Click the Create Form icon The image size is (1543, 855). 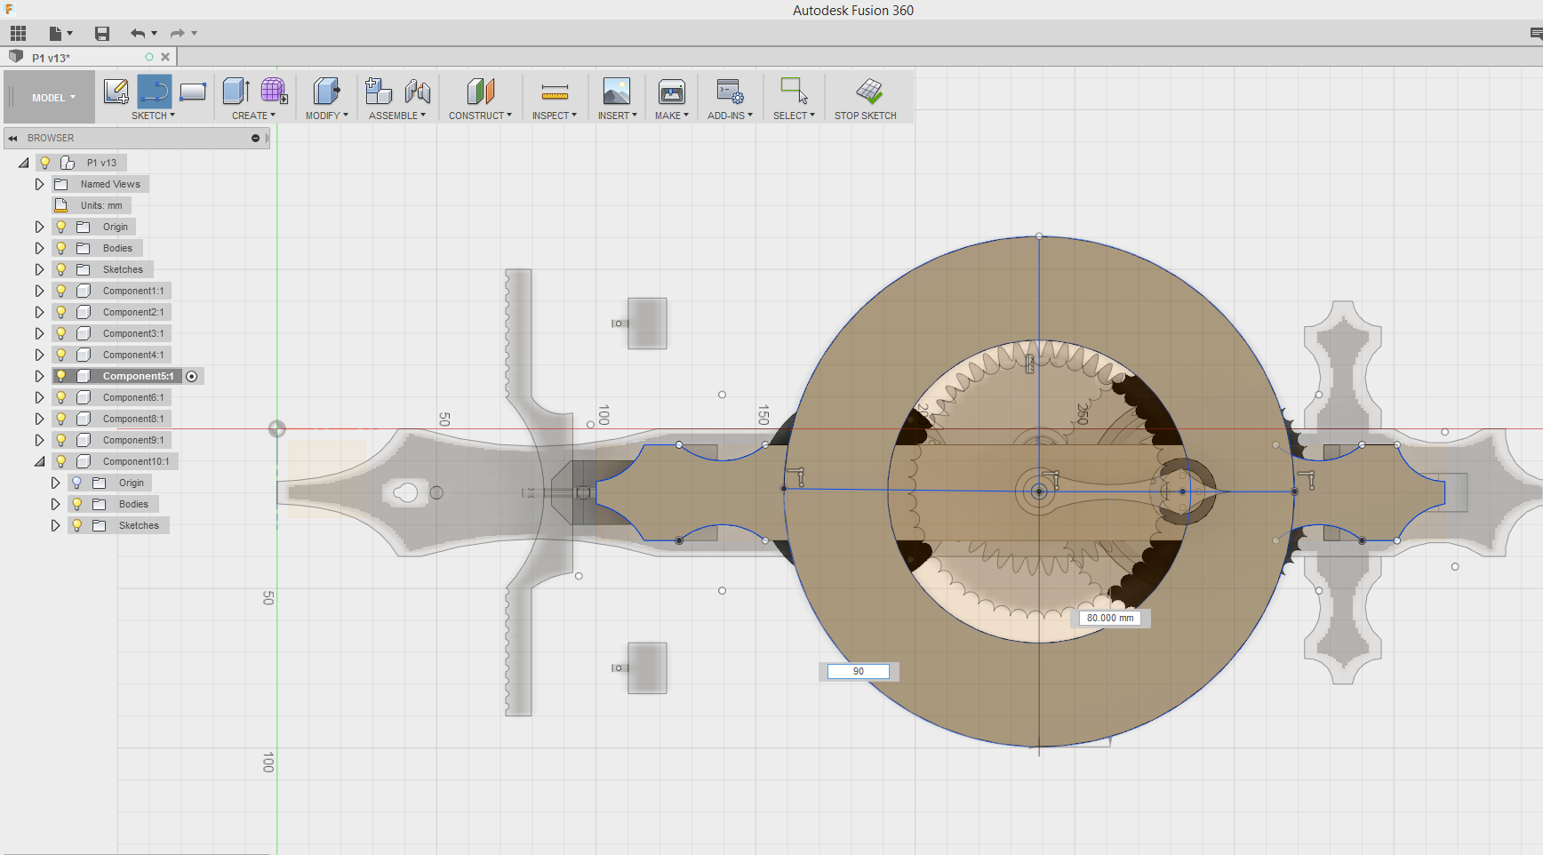274,91
